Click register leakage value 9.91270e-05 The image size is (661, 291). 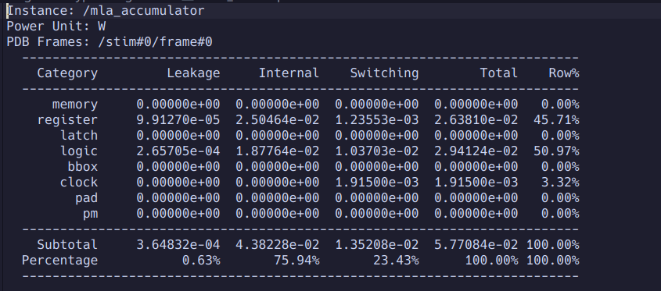click(178, 120)
